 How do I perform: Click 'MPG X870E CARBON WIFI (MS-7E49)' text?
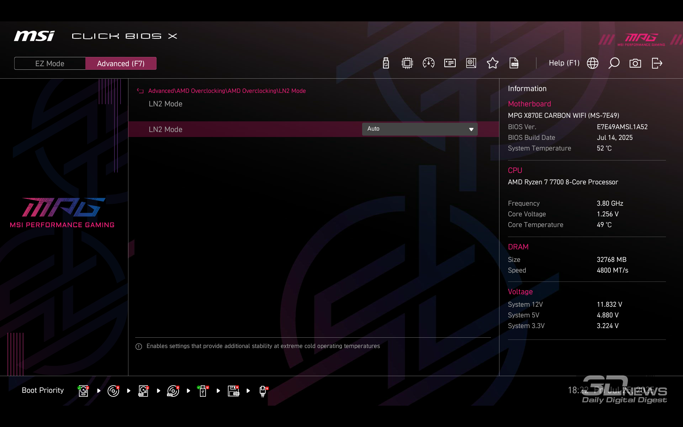563,116
